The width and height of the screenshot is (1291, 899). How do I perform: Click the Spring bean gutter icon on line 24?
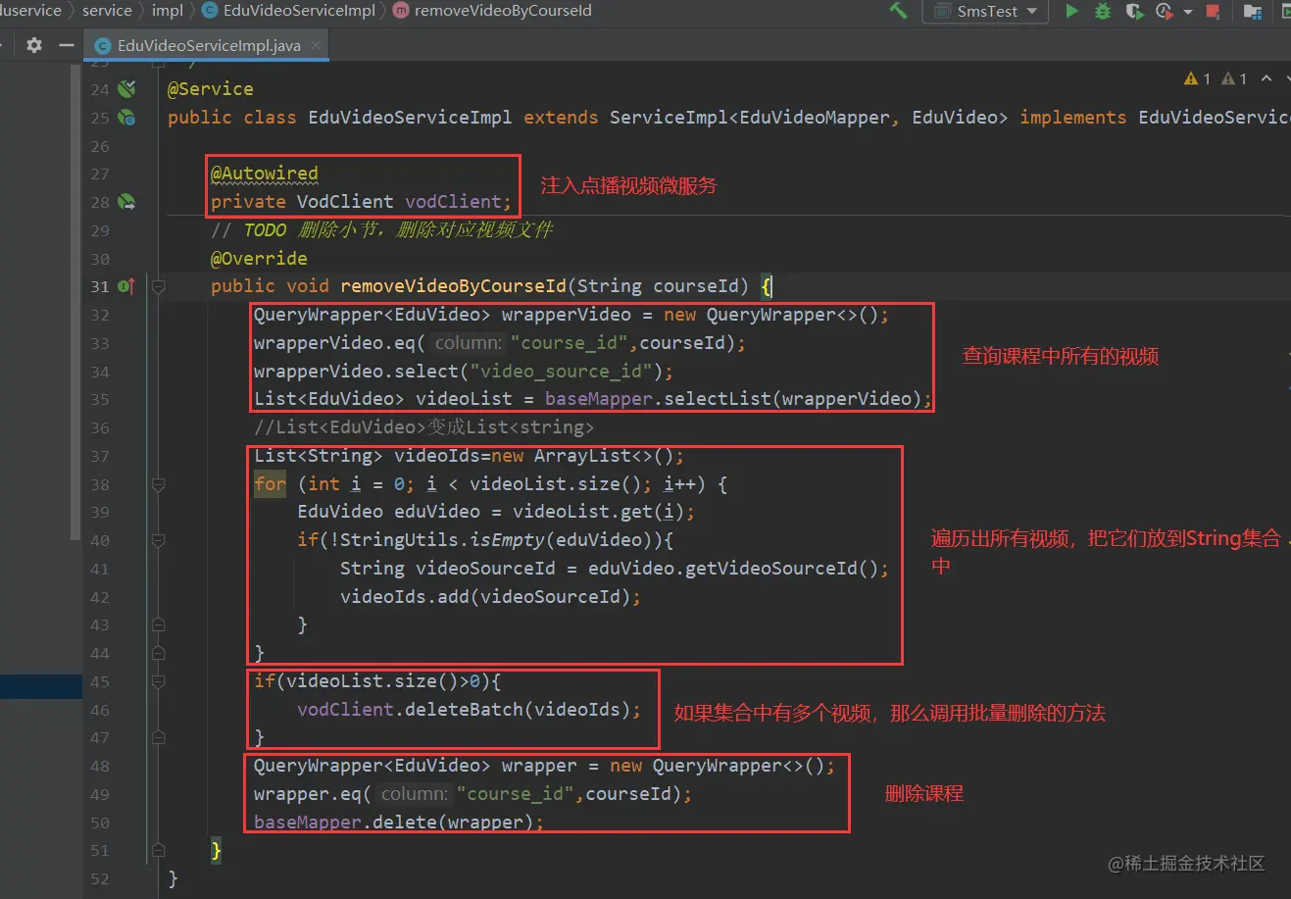pos(126,89)
